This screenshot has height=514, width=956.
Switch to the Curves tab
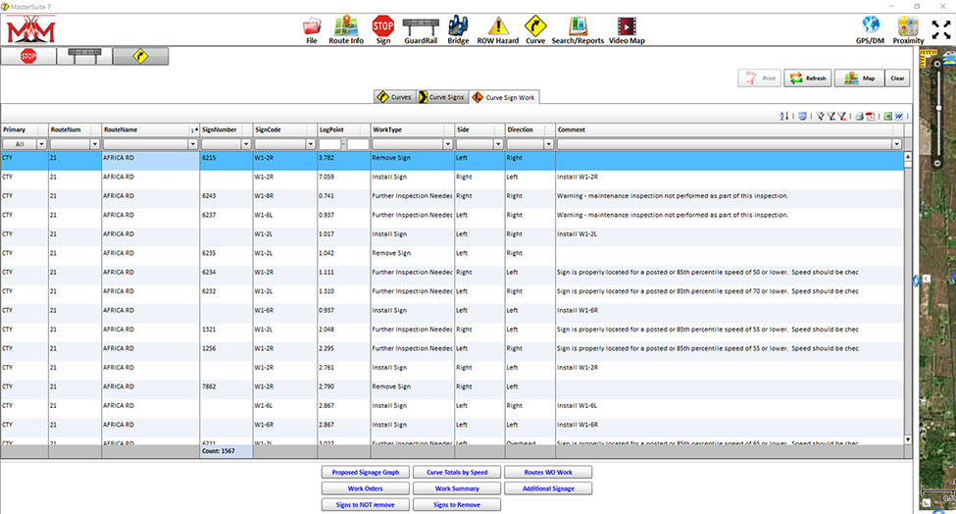tap(395, 97)
